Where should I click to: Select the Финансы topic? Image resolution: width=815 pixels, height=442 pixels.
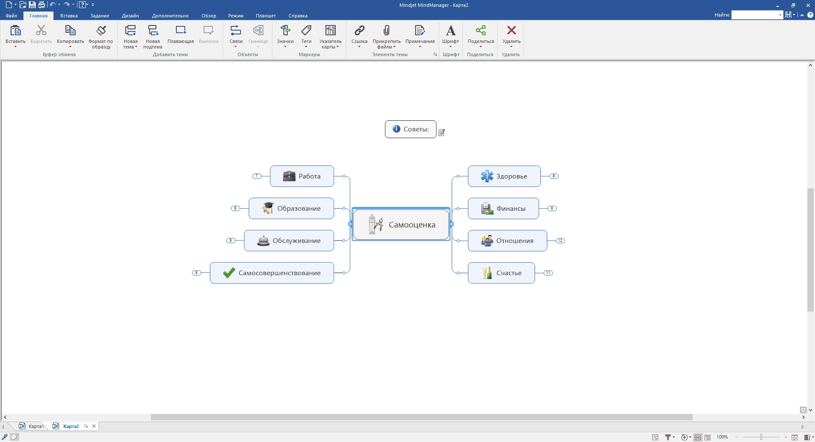pos(504,208)
